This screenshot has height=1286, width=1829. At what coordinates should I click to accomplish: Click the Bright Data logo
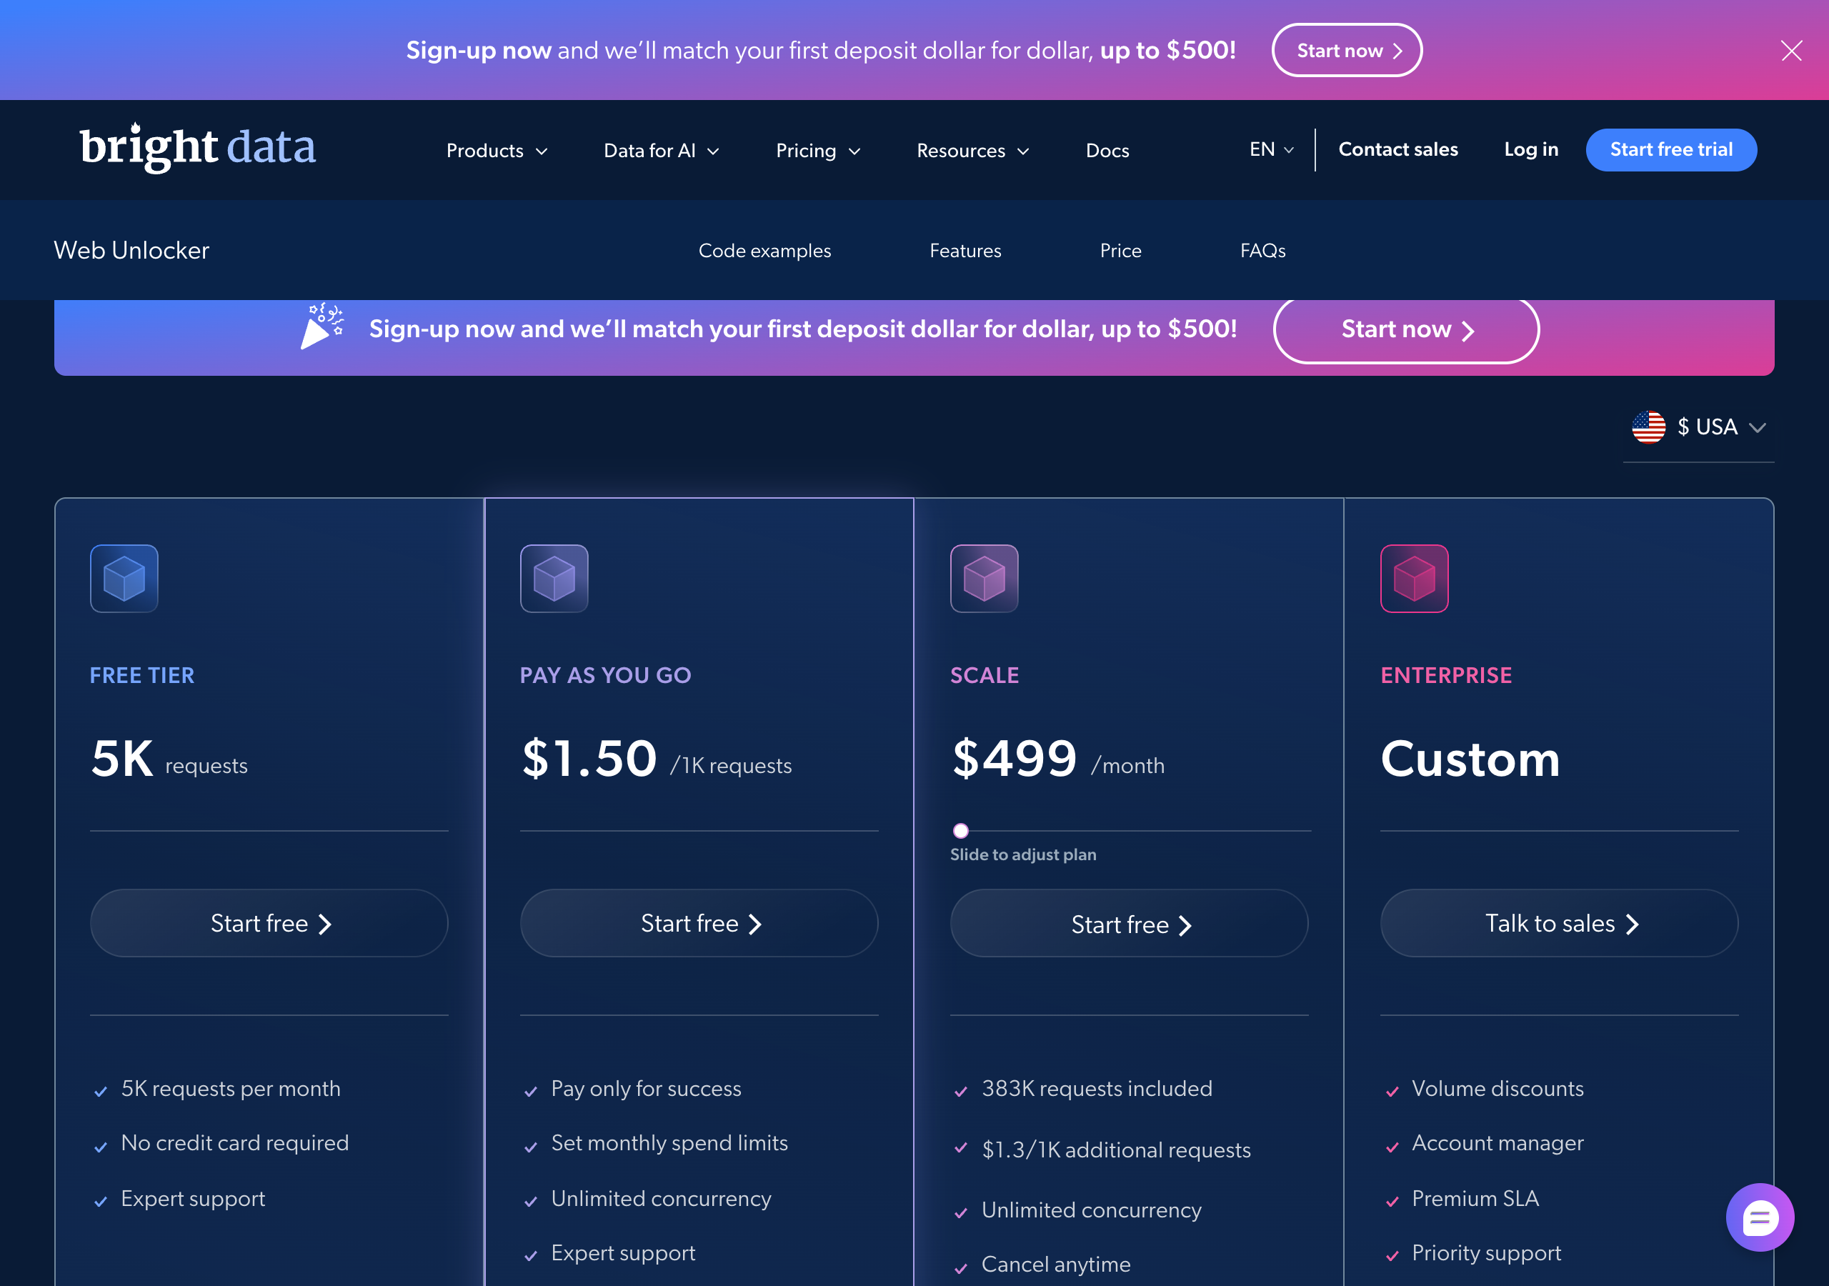198,147
